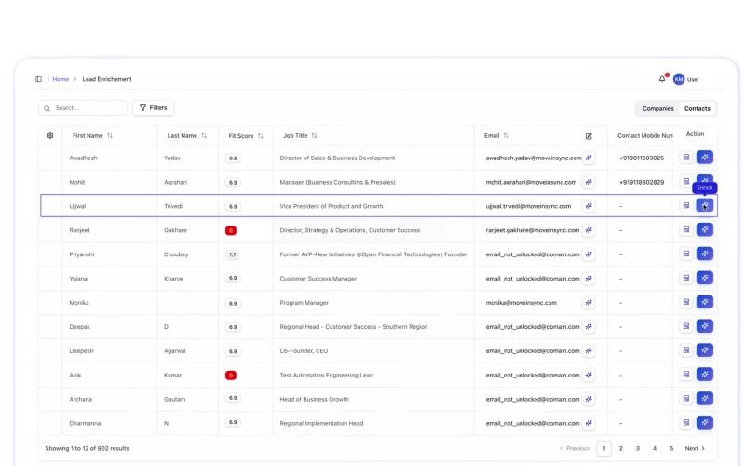The width and height of the screenshot is (745, 466).
Task: Unlock email for Alok via sparkle icon
Action: tap(589, 376)
